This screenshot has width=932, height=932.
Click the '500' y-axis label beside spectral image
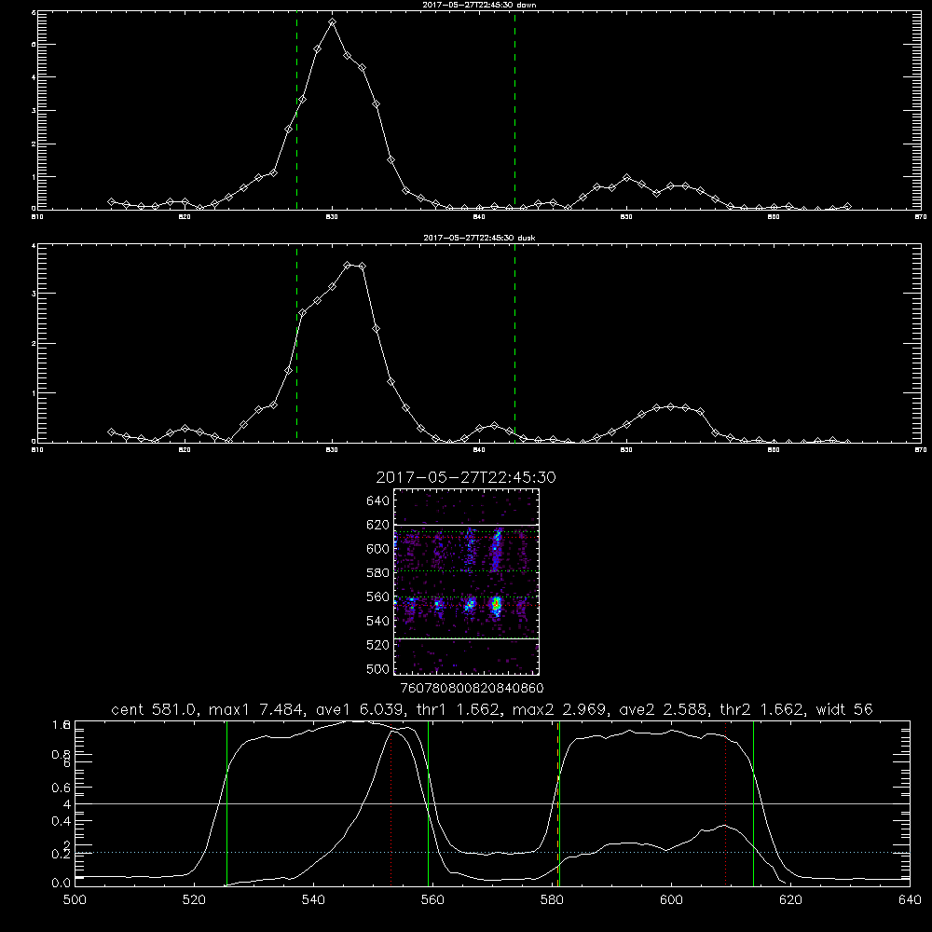pos(378,668)
